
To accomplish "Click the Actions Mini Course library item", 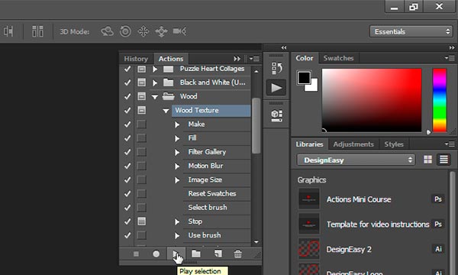I will click(359, 199).
